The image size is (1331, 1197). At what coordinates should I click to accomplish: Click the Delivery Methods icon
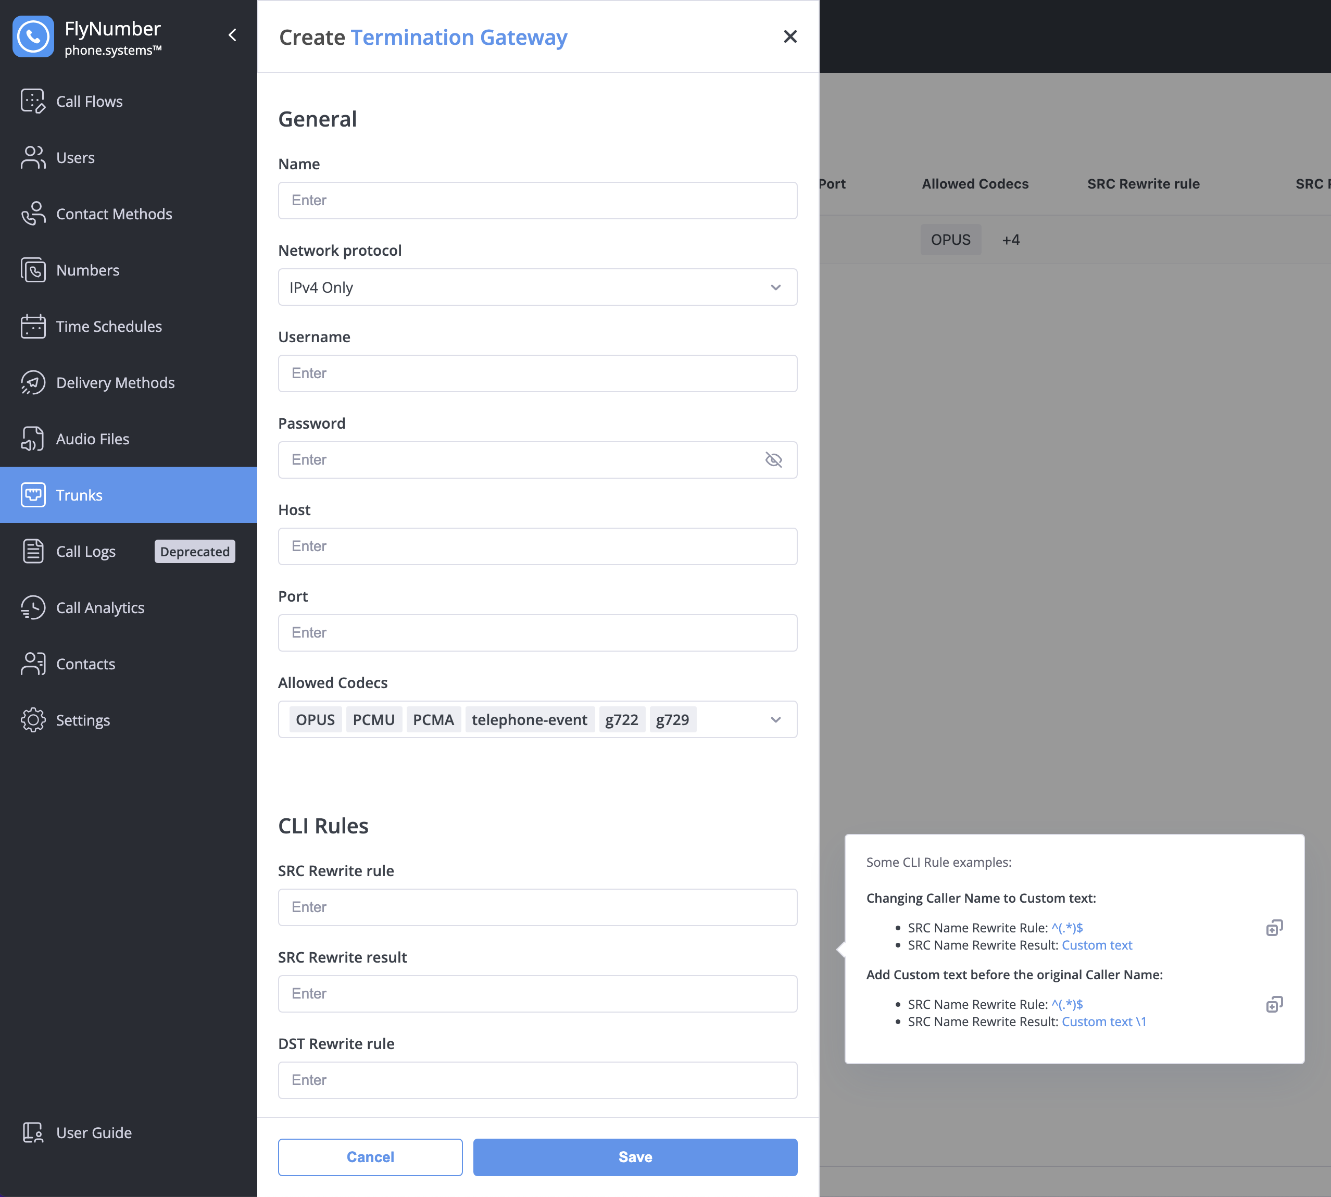[x=33, y=383]
